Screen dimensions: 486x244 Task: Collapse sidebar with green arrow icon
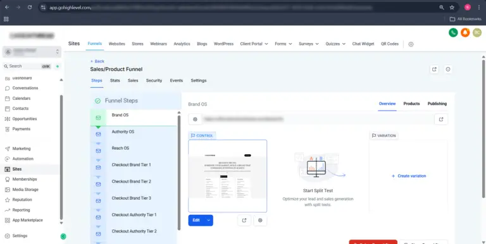click(63, 236)
